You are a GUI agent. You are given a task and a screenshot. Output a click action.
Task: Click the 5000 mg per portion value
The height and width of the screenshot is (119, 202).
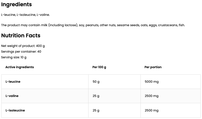(x=152, y=82)
